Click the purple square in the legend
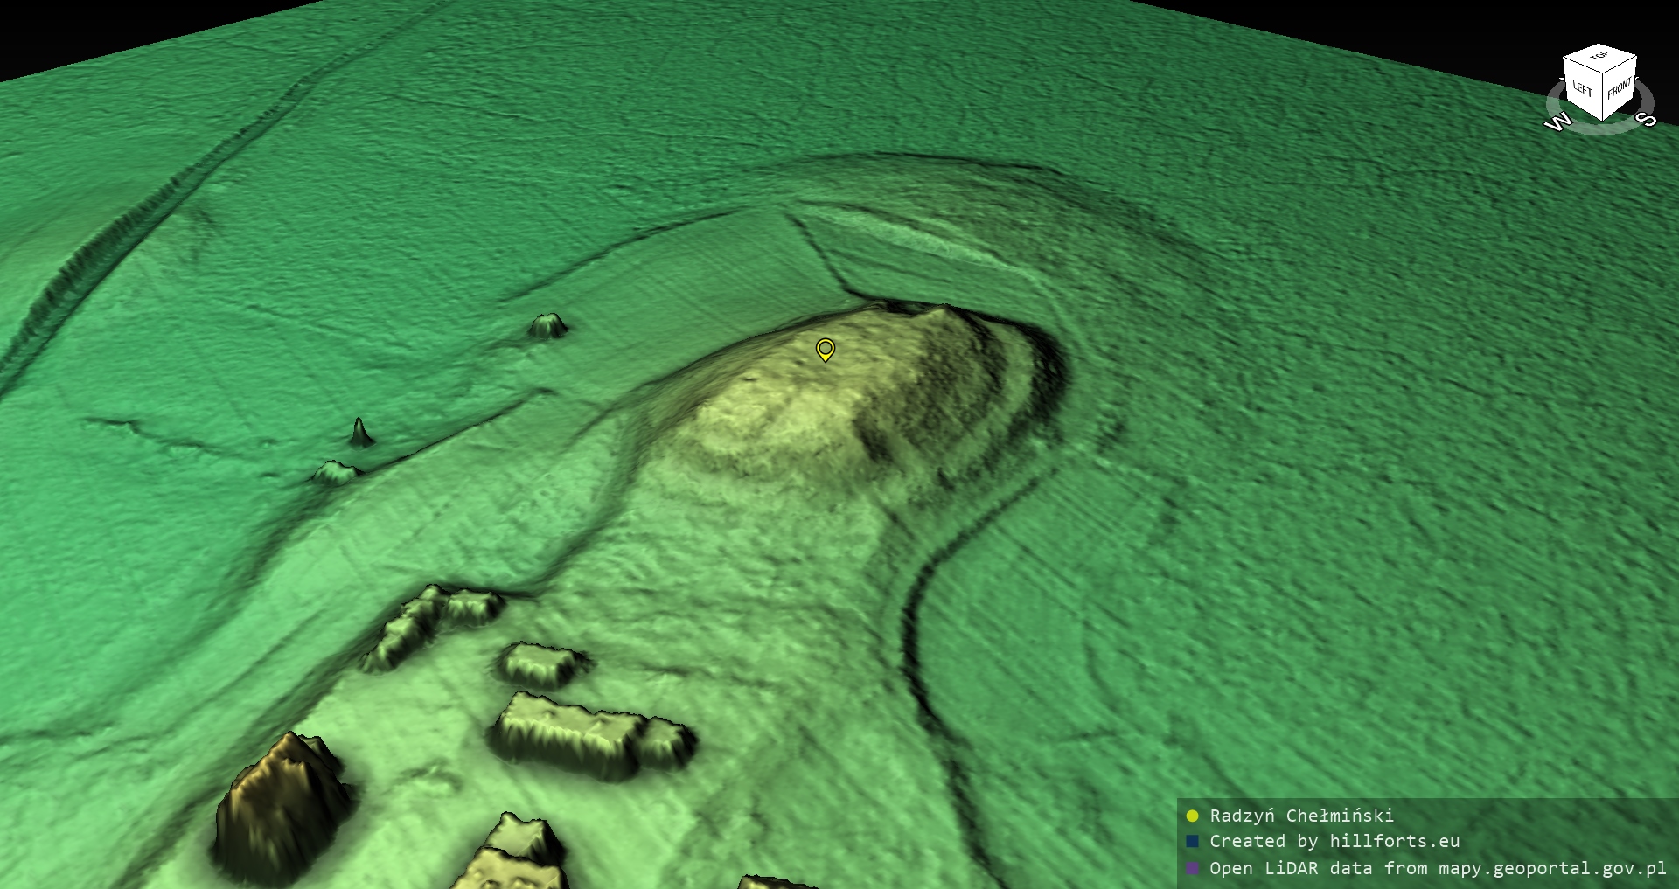 (x=1192, y=868)
